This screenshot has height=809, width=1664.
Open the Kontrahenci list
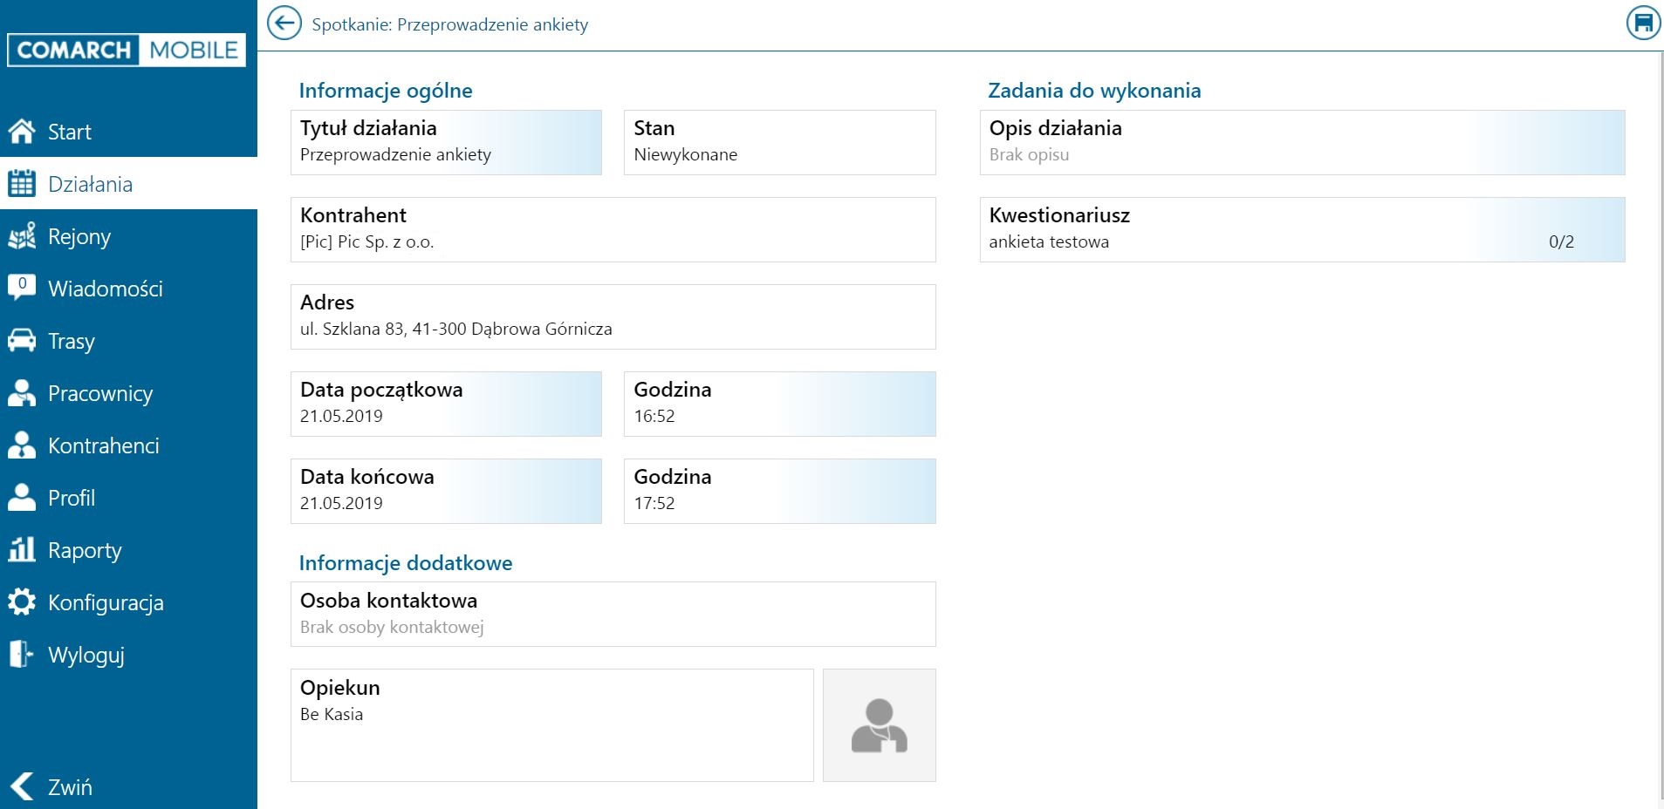click(128, 445)
